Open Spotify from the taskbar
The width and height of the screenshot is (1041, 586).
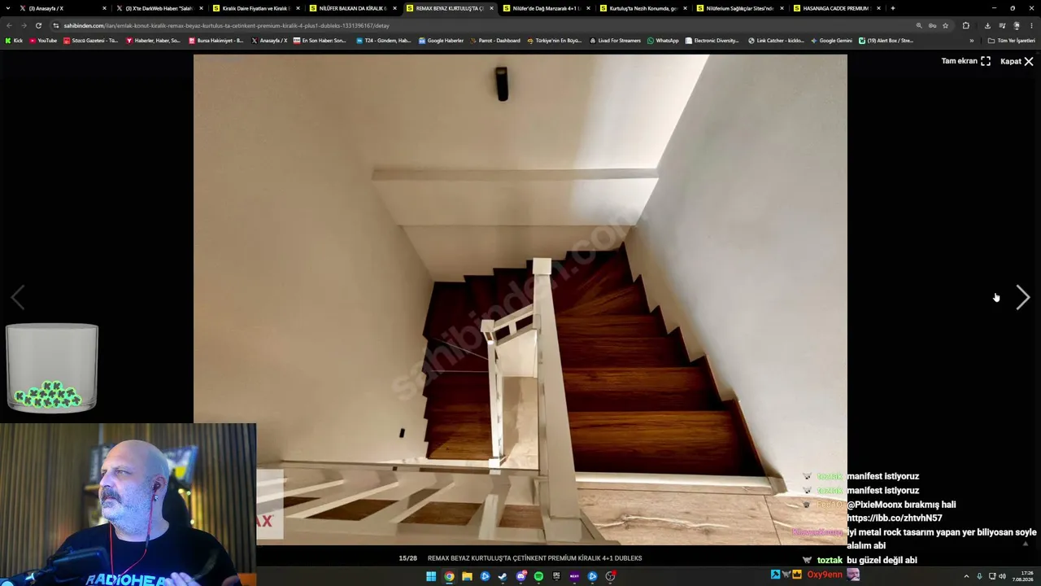pos(538,576)
